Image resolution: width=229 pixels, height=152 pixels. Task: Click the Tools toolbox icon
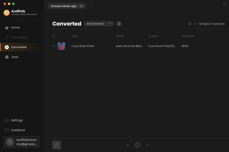pos(7,57)
